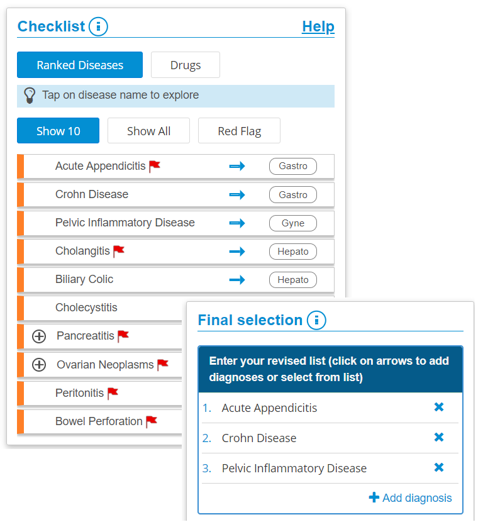The width and height of the screenshot is (483, 527).
Task: Select the Show 10 filter
Action: point(58,131)
